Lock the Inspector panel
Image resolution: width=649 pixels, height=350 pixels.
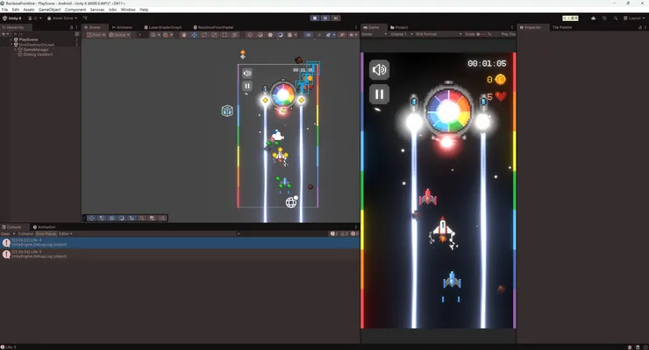point(640,27)
